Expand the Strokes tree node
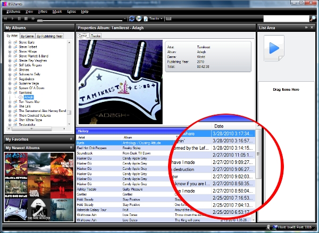This screenshot has width=319, height=233. [10, 70]
